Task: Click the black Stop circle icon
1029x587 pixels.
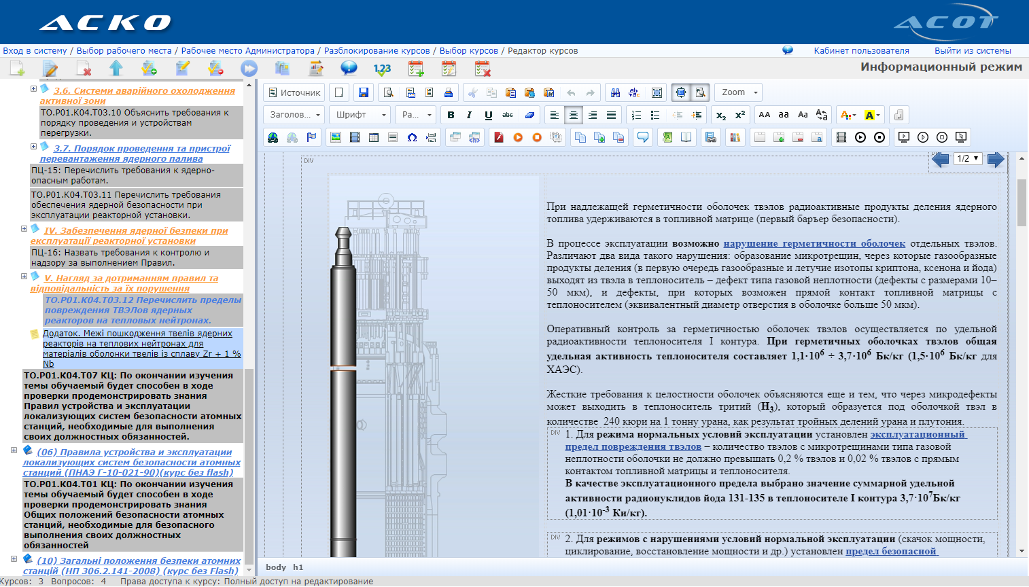Action: point(879,137)
